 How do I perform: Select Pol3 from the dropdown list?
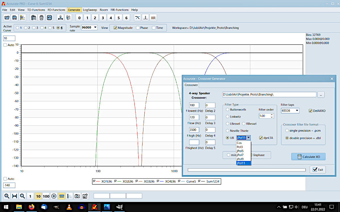click(244, 147)
